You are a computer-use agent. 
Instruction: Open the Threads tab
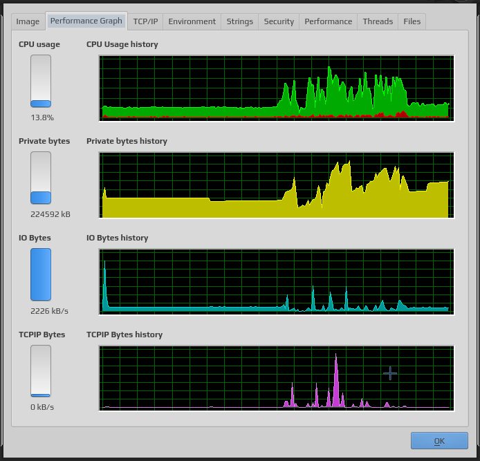pyautogui.click(x=378, y=21)
